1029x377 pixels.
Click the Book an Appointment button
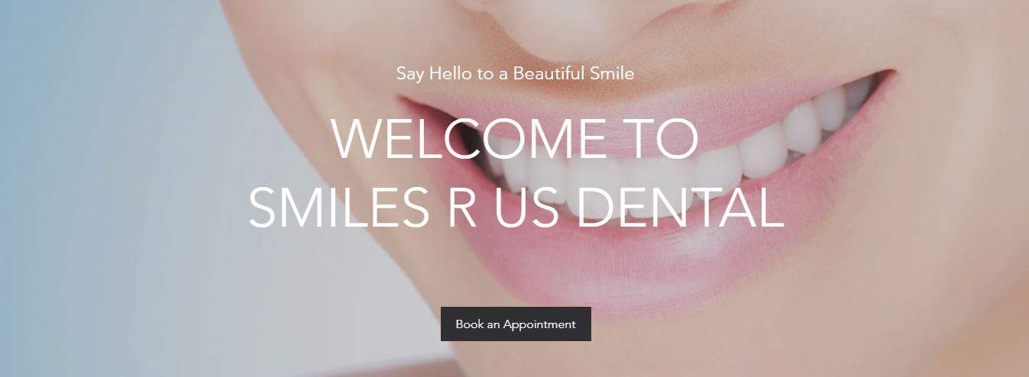[516, 324]
